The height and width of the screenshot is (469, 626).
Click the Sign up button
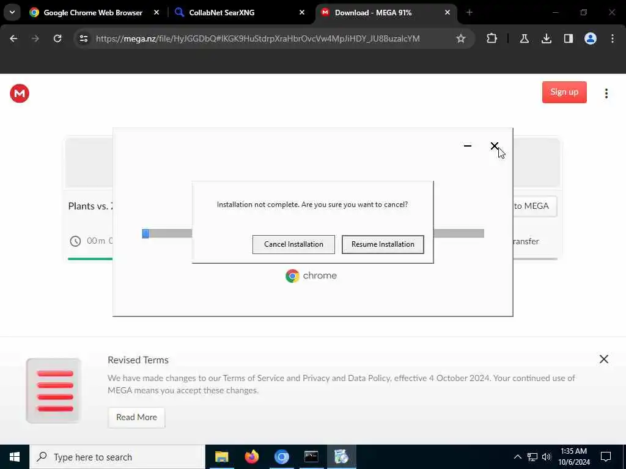564,92
